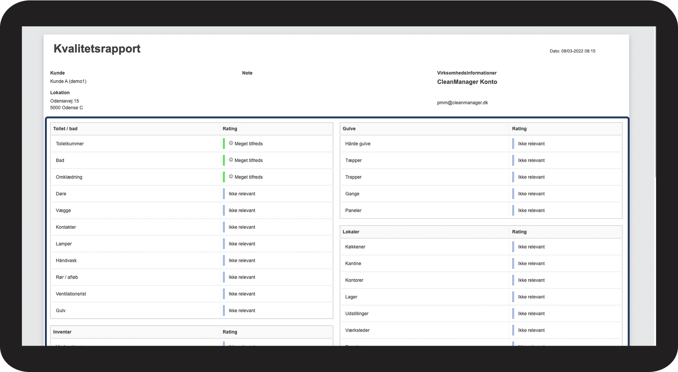Click the Toilet / bad table header

pos(65,129)
